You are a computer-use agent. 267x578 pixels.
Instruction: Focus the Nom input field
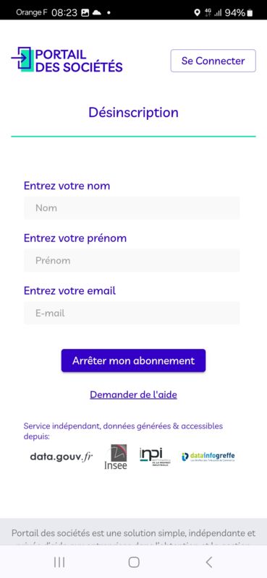tap(132, 208)
